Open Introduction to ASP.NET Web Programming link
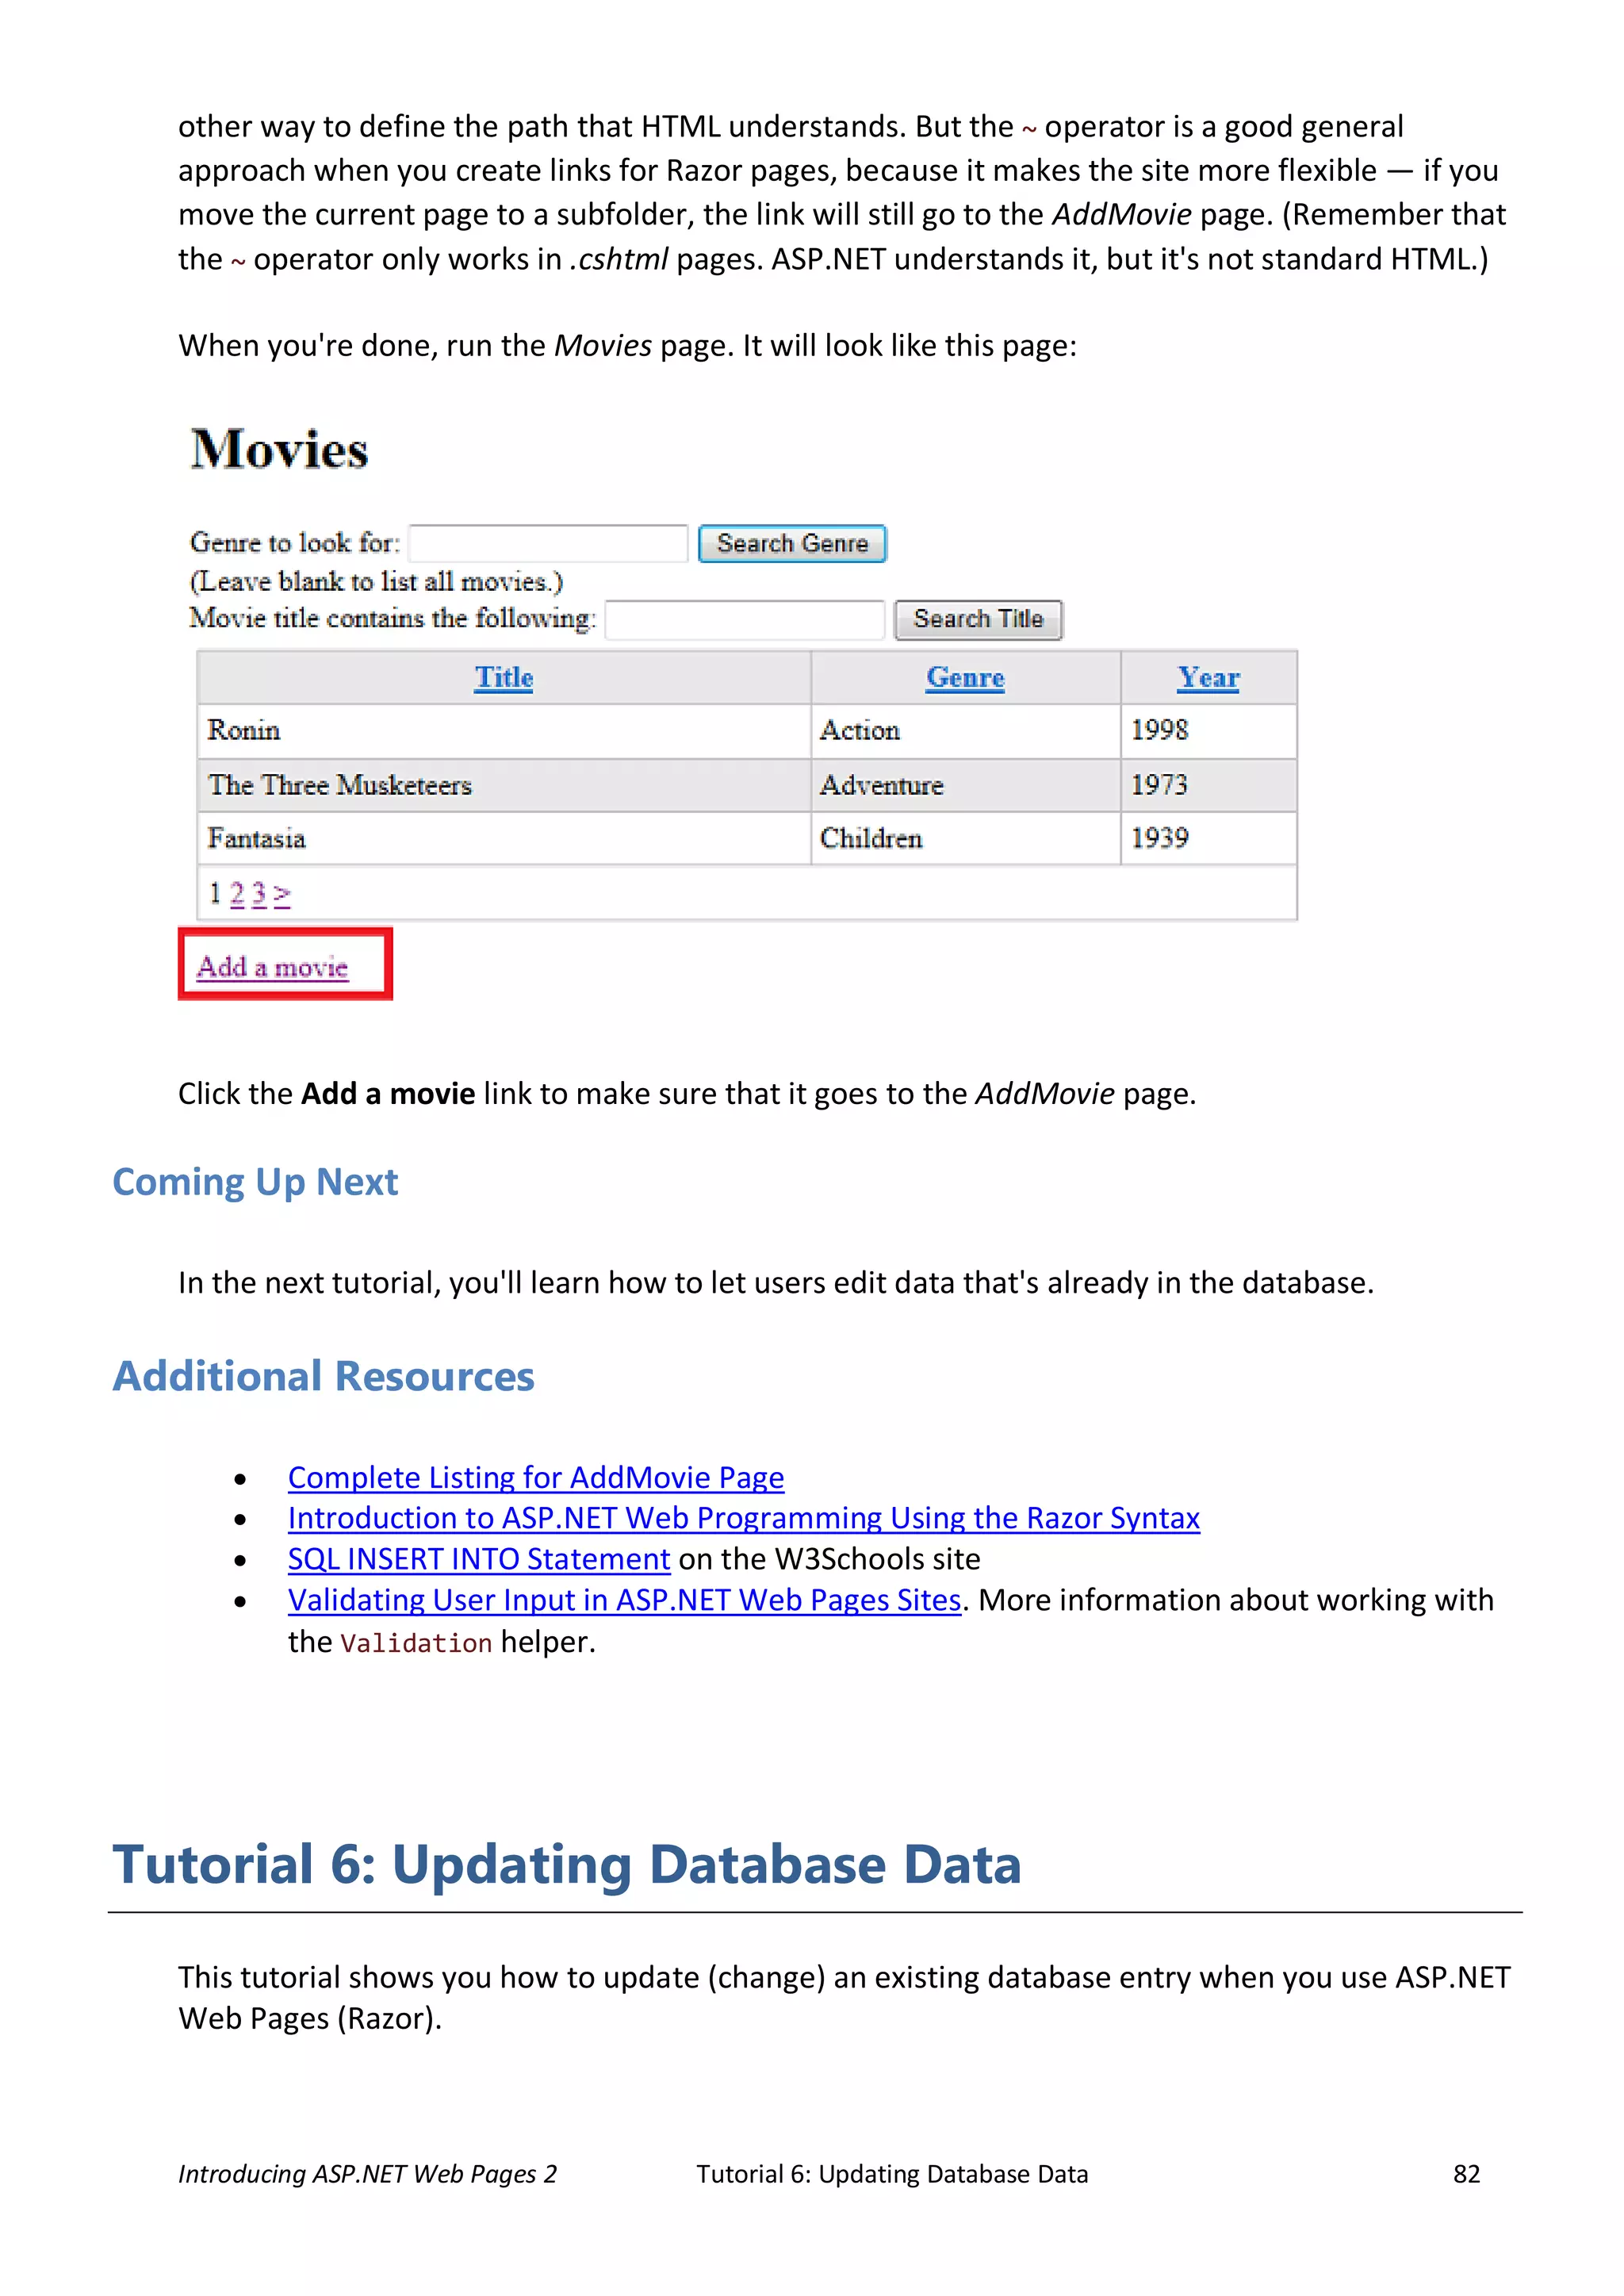Image resolution: width=1624 pixels, height=2296 pixels. click(744, 1518)
